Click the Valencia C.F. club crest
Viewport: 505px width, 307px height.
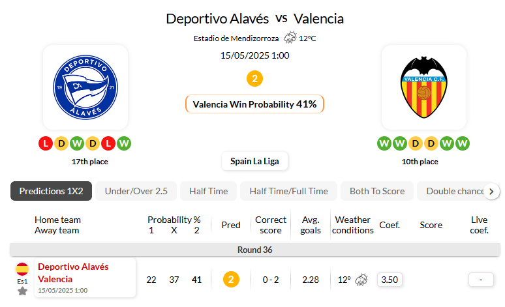tap(423, 87)
